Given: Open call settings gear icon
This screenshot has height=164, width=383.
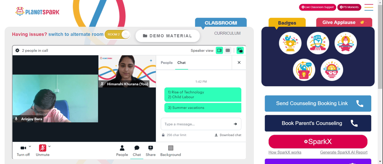Looking at the screenshot, I should [x=17, y=50].
